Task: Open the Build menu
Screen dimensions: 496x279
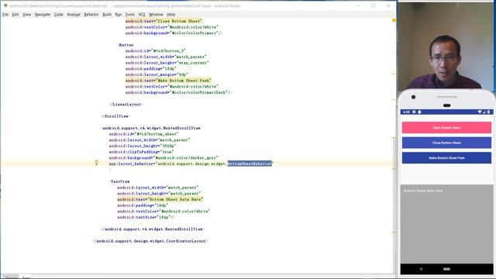Action: 107,15
